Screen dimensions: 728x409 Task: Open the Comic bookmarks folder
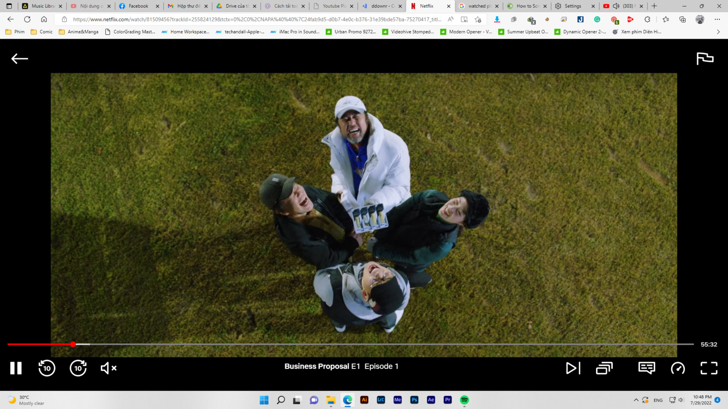pos(41,32)
